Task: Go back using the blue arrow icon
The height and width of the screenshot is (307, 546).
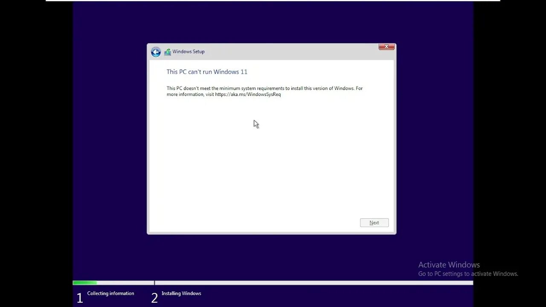Action: [156, 52]
